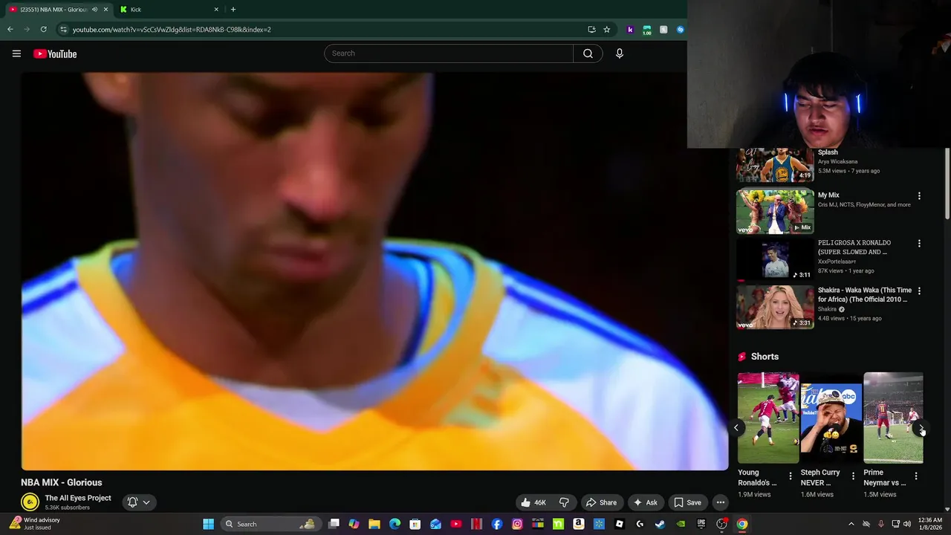Launch Netflix from the taskbar
Screen dimensions: 951x535
point(476,524)
